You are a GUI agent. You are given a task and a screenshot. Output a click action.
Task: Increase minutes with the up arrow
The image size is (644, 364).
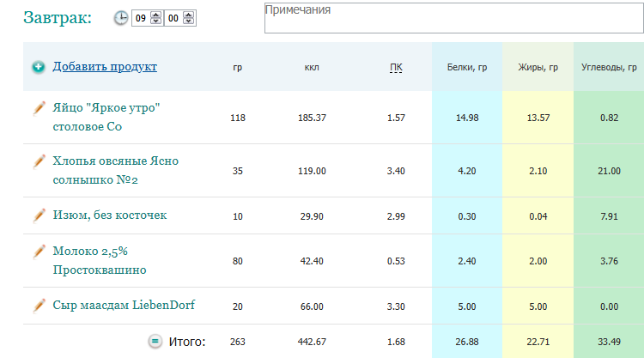point(189,15)
